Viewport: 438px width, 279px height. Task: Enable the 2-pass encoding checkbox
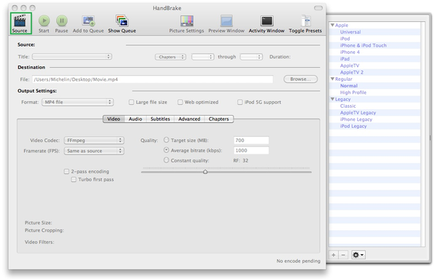(66, 171)
